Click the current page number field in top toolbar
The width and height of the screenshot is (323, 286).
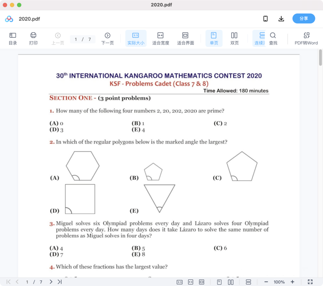[76, 40]
